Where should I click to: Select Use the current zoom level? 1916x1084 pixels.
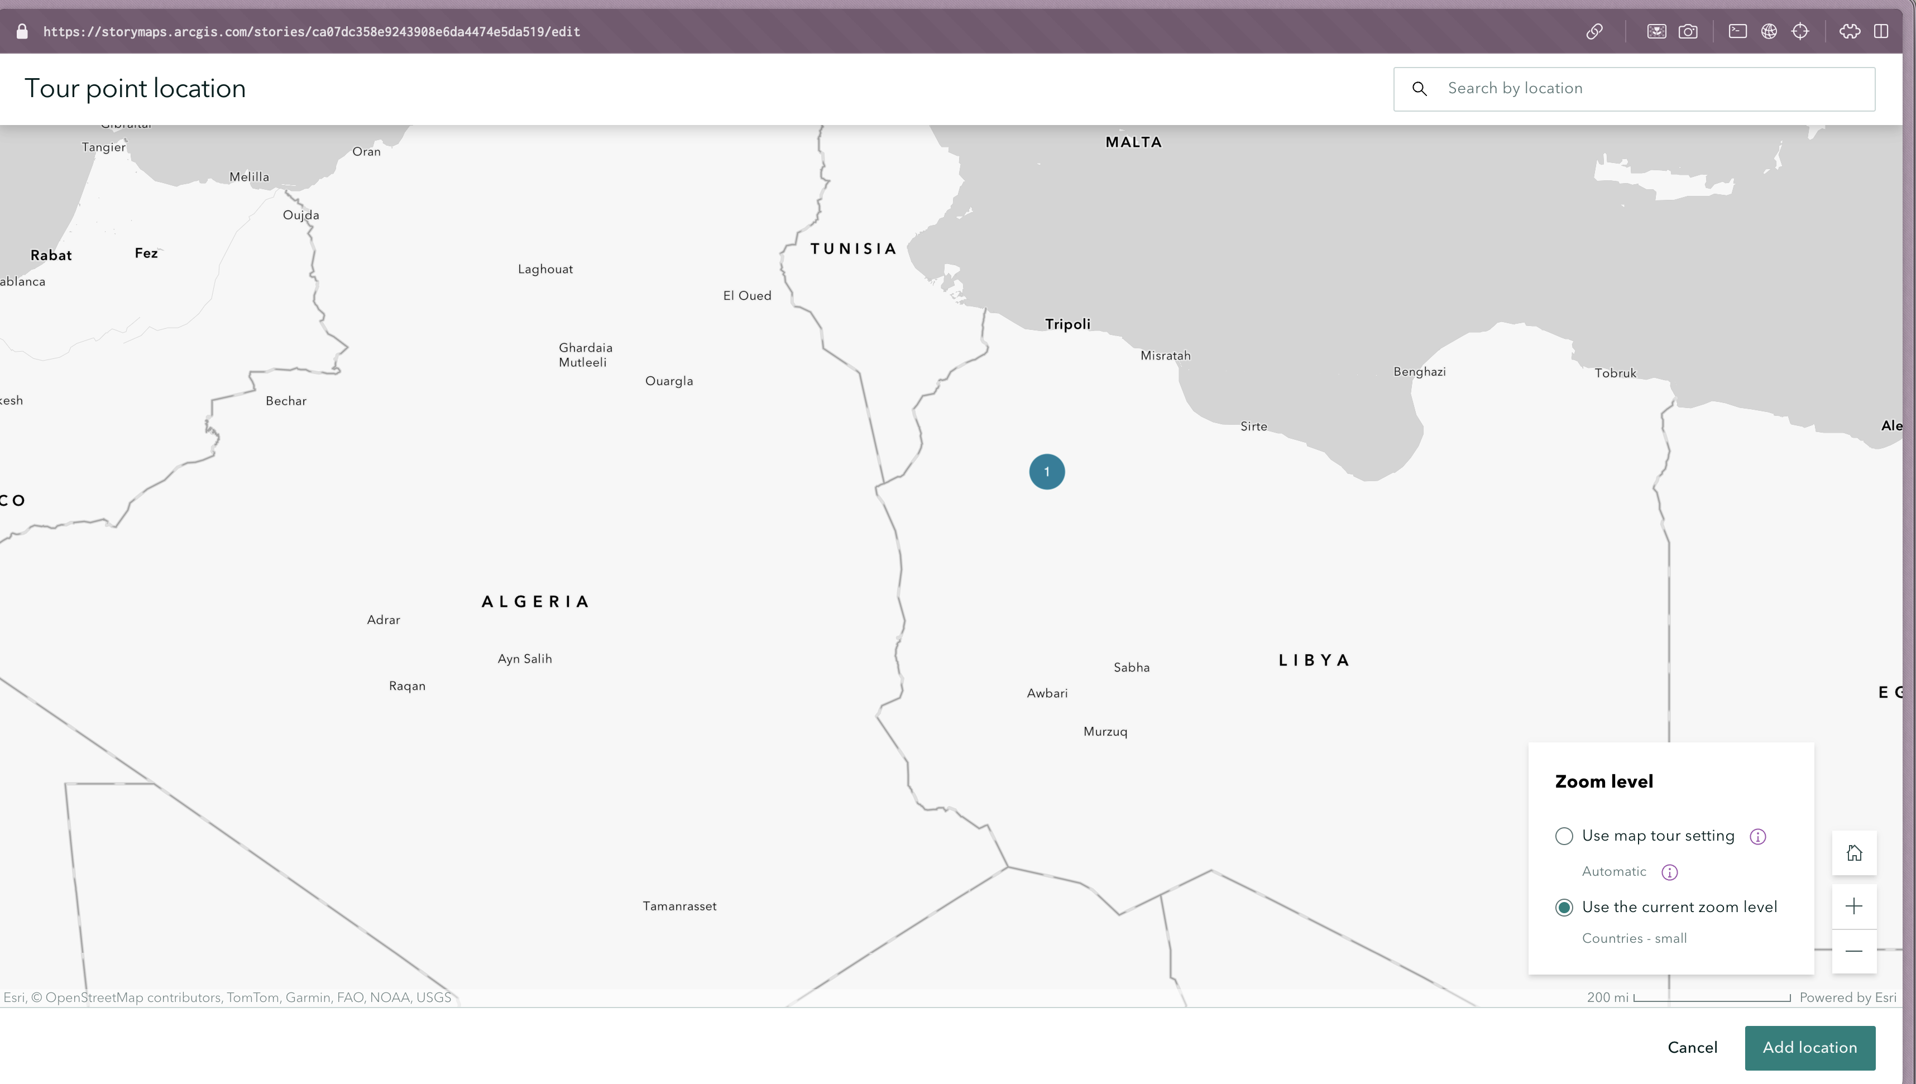tap(1564, 908)
